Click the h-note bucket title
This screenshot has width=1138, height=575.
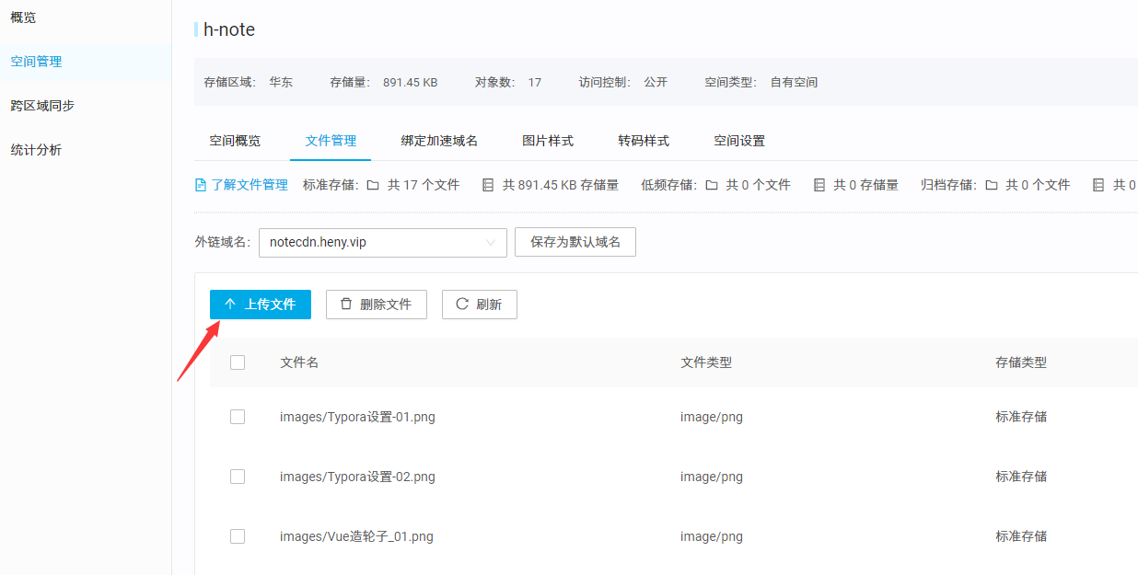(x=229, y=29)
